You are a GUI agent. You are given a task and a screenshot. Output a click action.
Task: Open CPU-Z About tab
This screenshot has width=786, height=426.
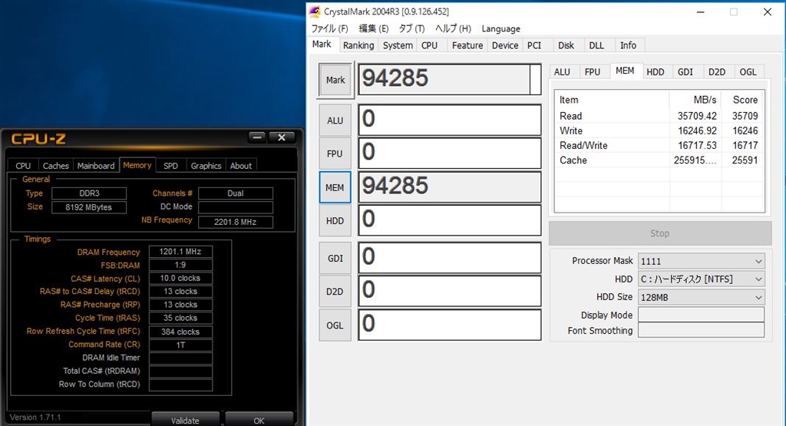coord(240,166)
